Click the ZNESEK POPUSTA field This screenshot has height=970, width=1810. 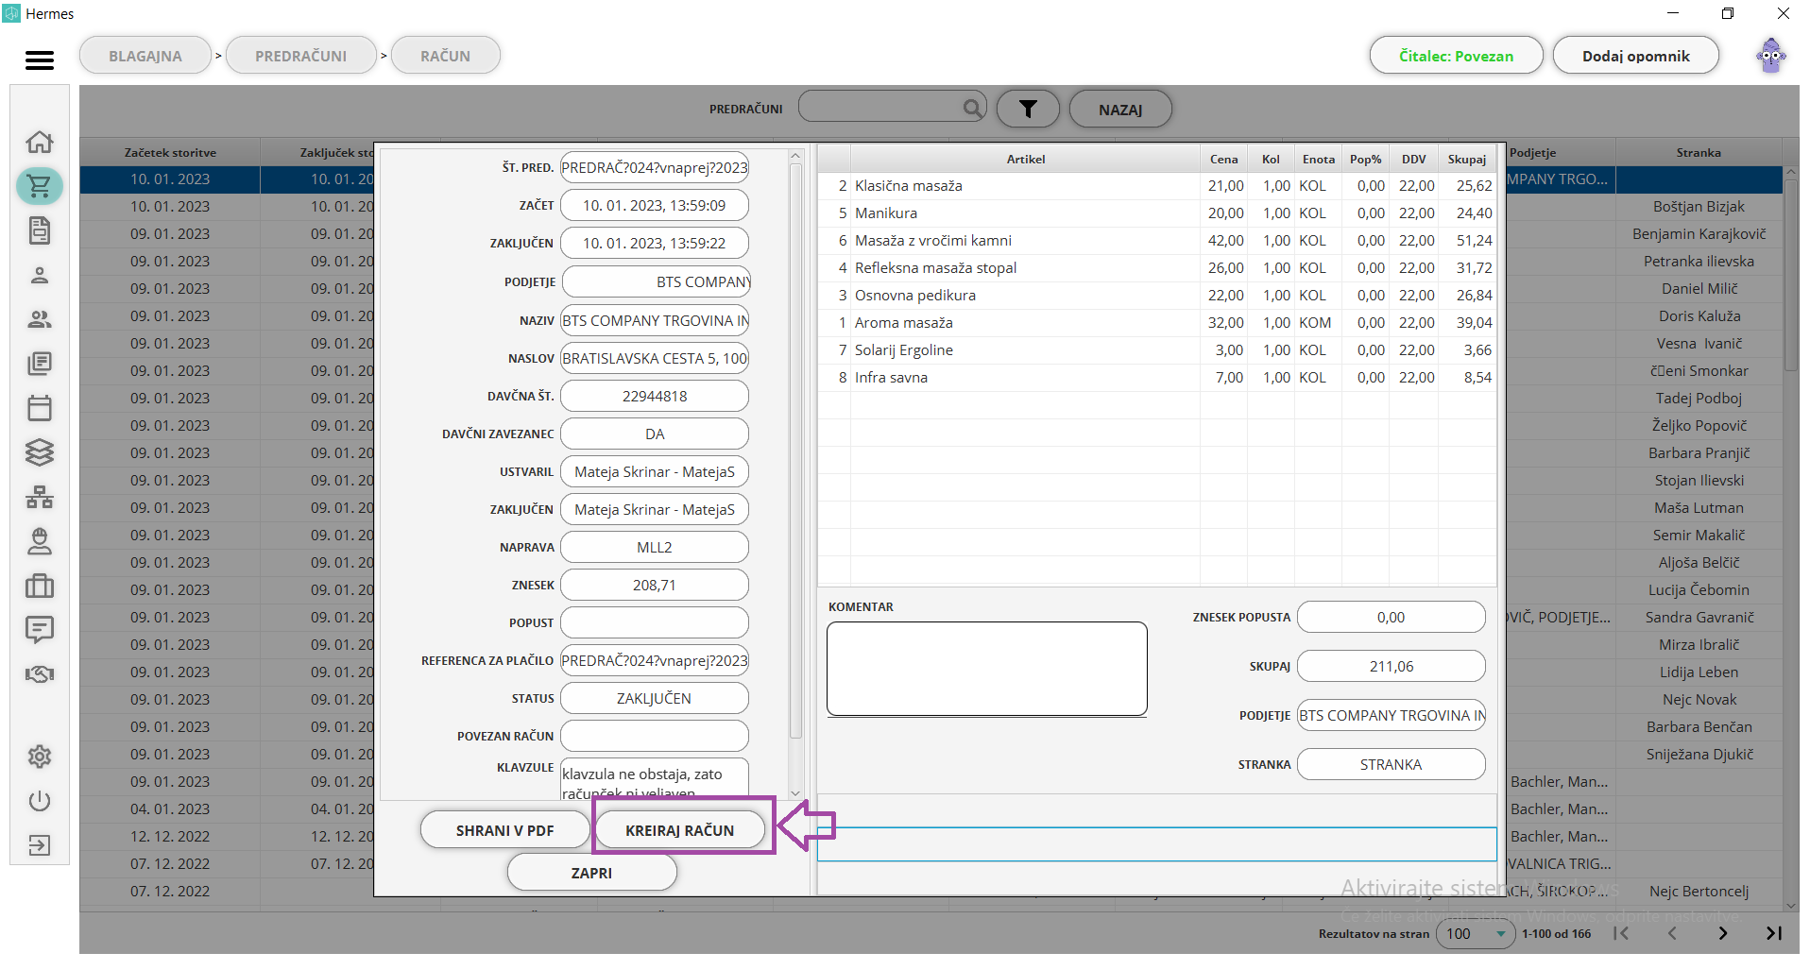1391,617
